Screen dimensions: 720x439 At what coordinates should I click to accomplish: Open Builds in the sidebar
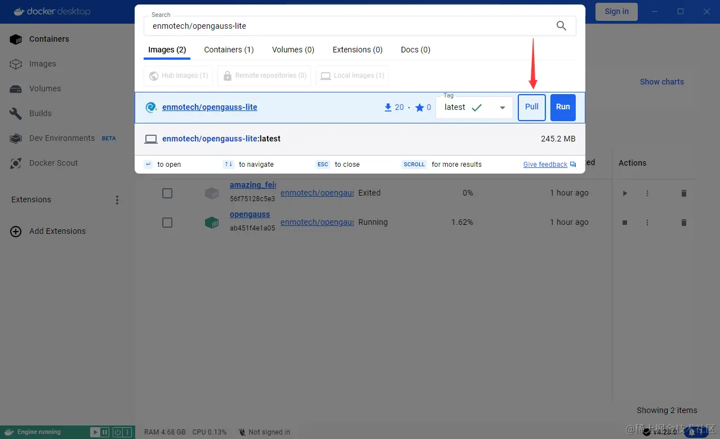coord(68,113)
